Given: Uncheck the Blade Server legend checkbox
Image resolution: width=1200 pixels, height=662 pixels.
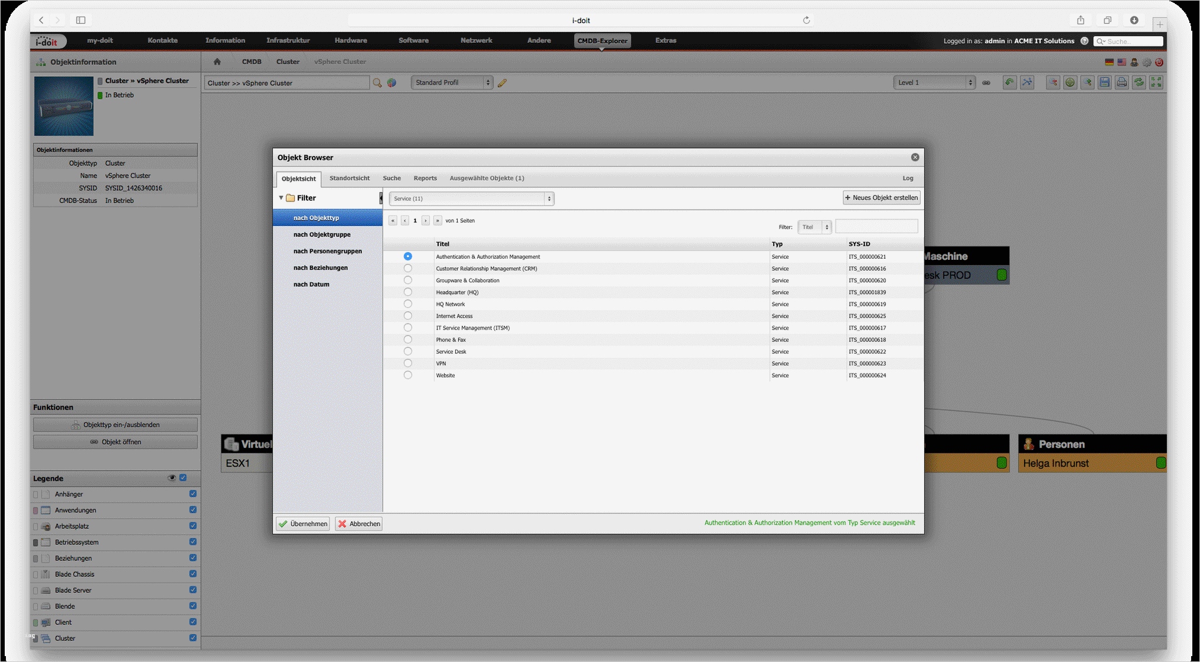Looking at the screenshot, I should 193,590.
